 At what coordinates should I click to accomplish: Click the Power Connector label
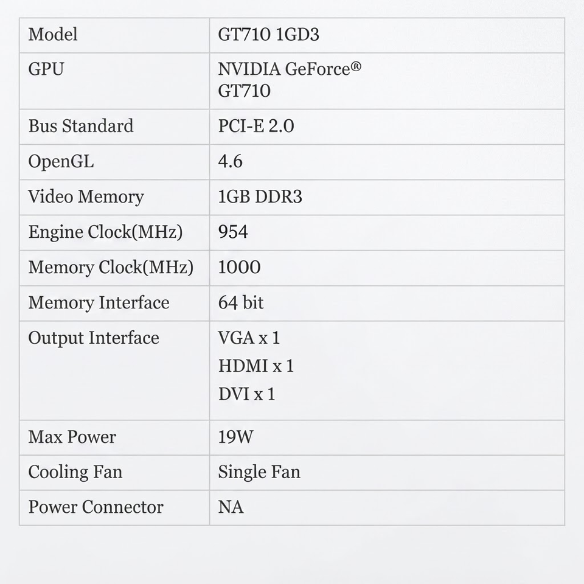(x=96, y=507)
